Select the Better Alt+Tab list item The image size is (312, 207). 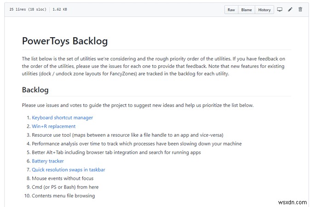tap(116, 152)
